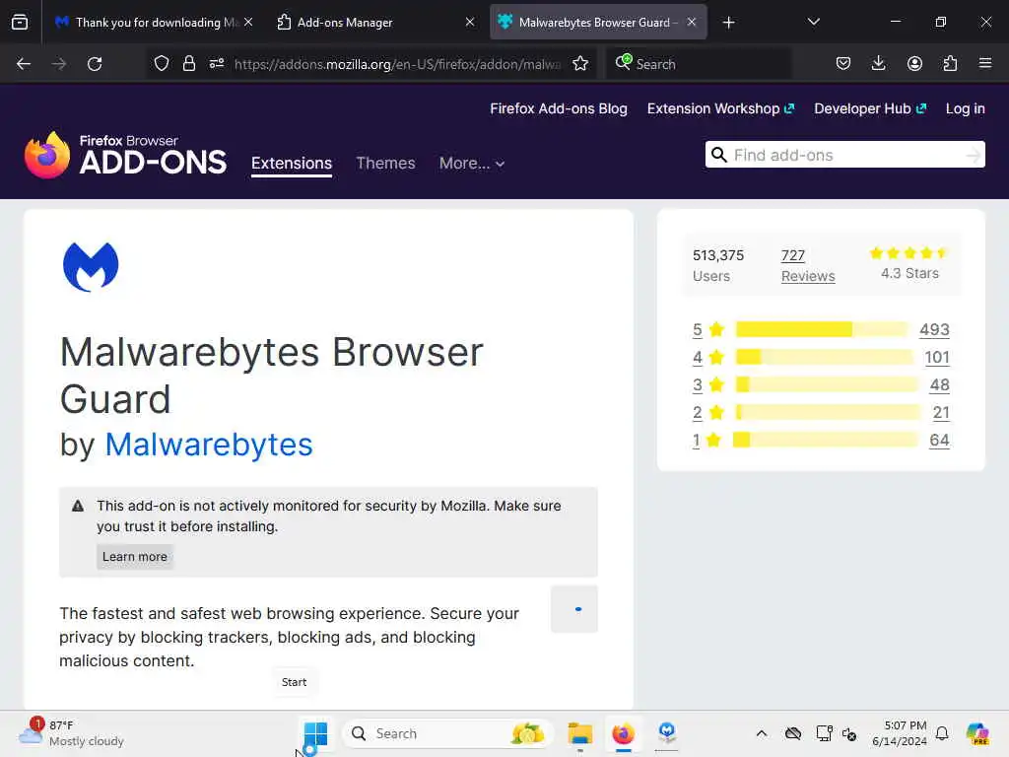Open the Copilot icon in the taskbar
Screen dimensions: 1009x757
977,733
